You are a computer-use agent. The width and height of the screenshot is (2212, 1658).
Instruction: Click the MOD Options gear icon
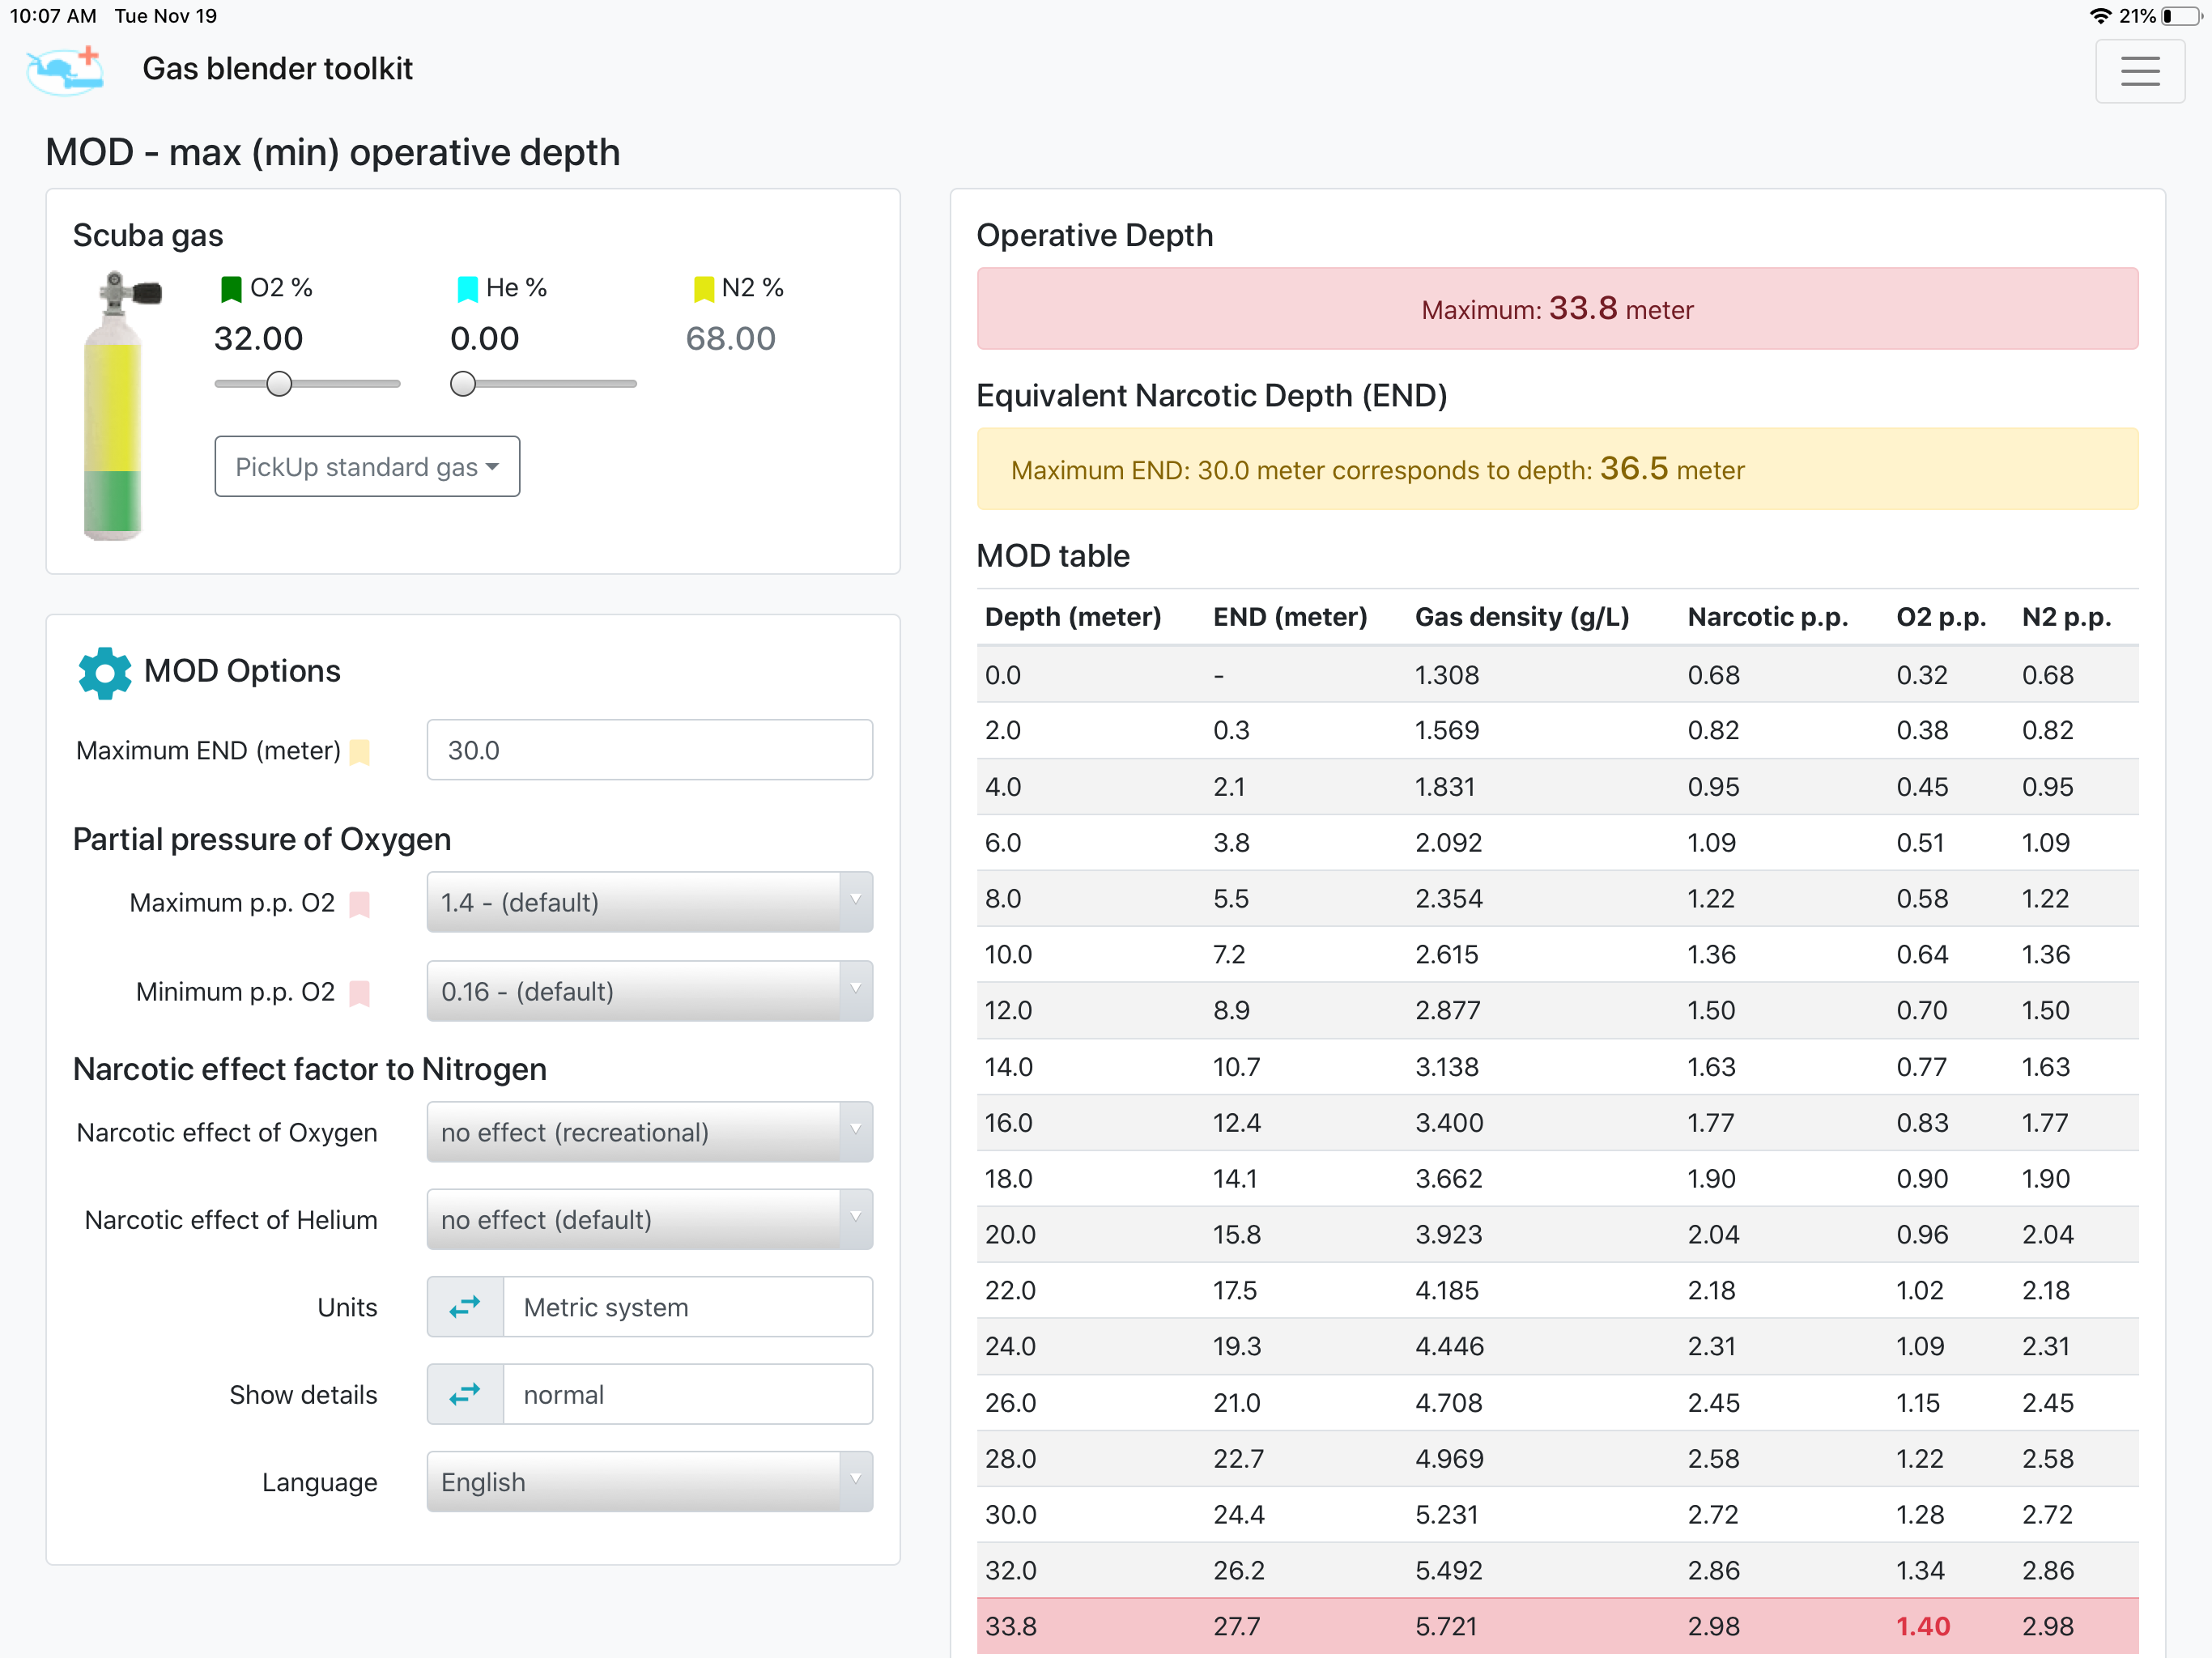tap(104, 672)
